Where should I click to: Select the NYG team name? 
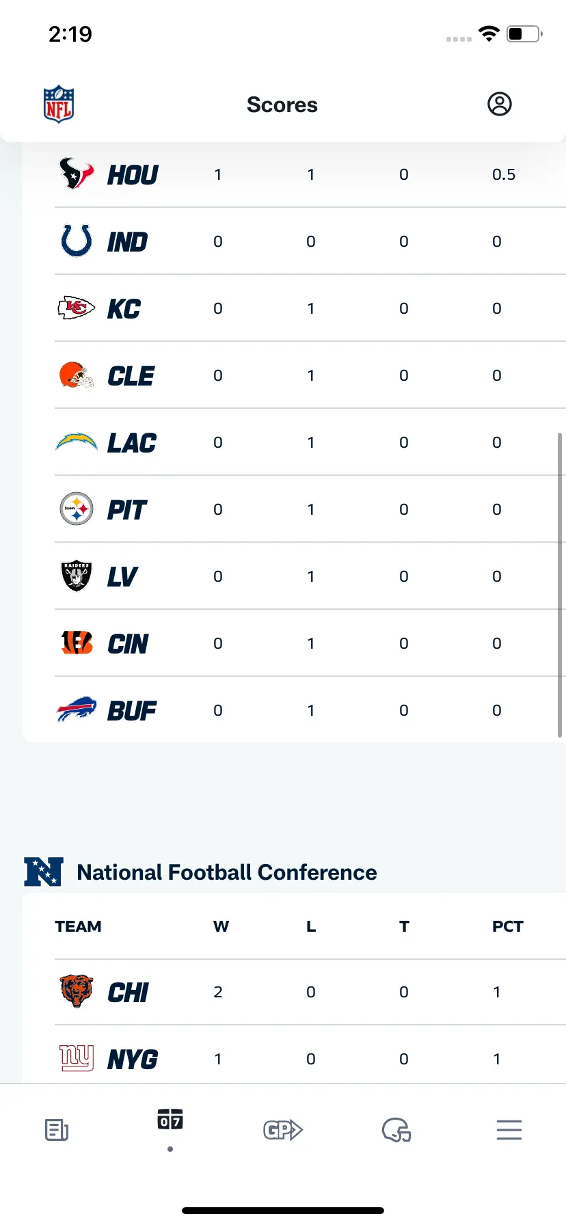click(x=133, y=1059)
